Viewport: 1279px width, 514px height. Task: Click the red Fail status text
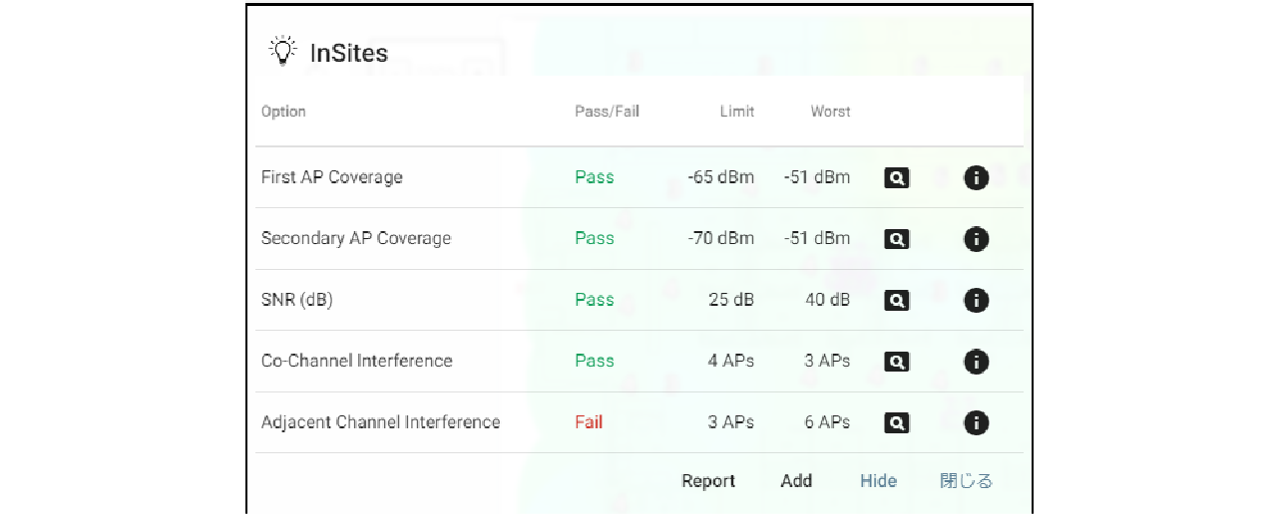(x=589, y=422)
